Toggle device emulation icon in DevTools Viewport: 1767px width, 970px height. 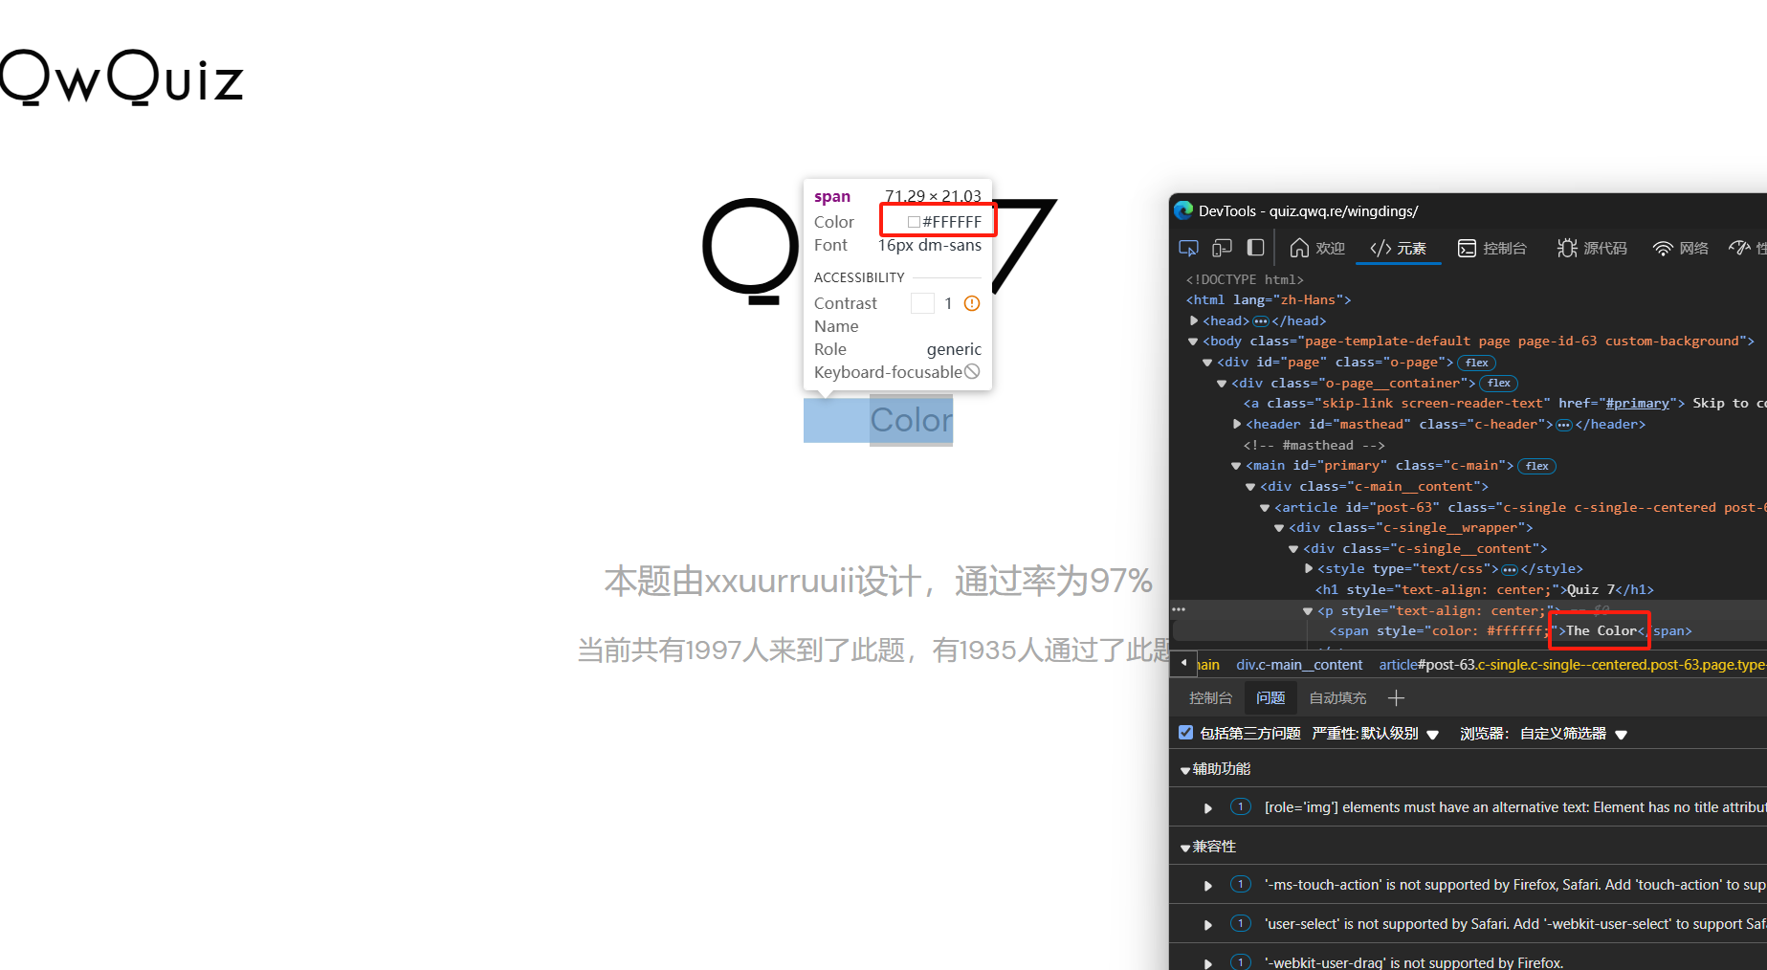click(1222, 248)
